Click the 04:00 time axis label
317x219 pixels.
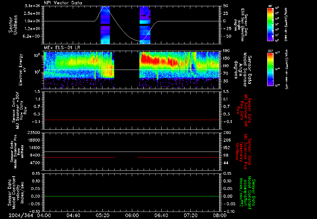[44, 215]
